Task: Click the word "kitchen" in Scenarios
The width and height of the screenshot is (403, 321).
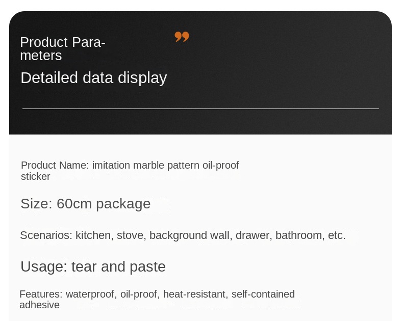Action: (x=93, y=235)
